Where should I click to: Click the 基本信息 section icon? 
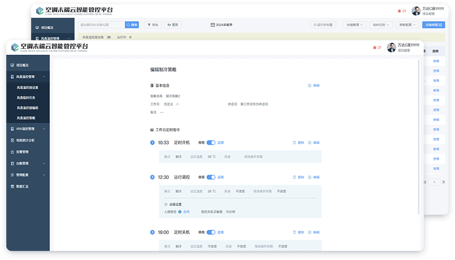(152, 86)
